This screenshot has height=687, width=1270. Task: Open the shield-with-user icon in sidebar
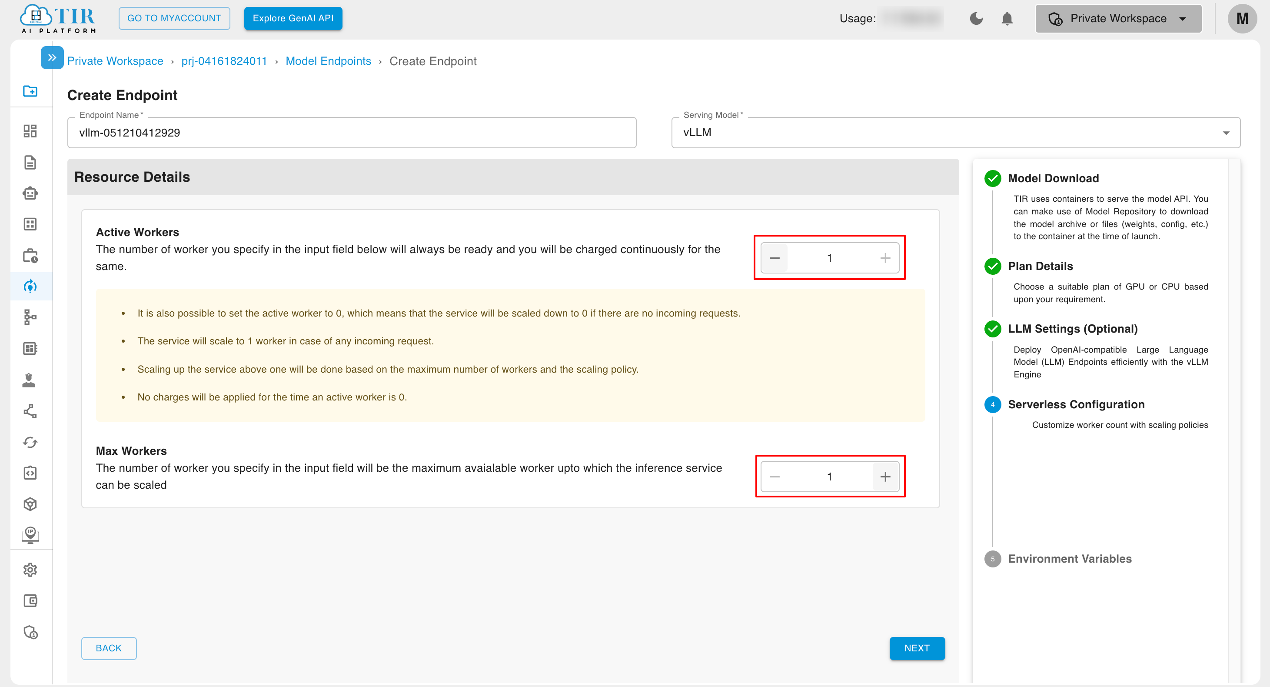30,632
